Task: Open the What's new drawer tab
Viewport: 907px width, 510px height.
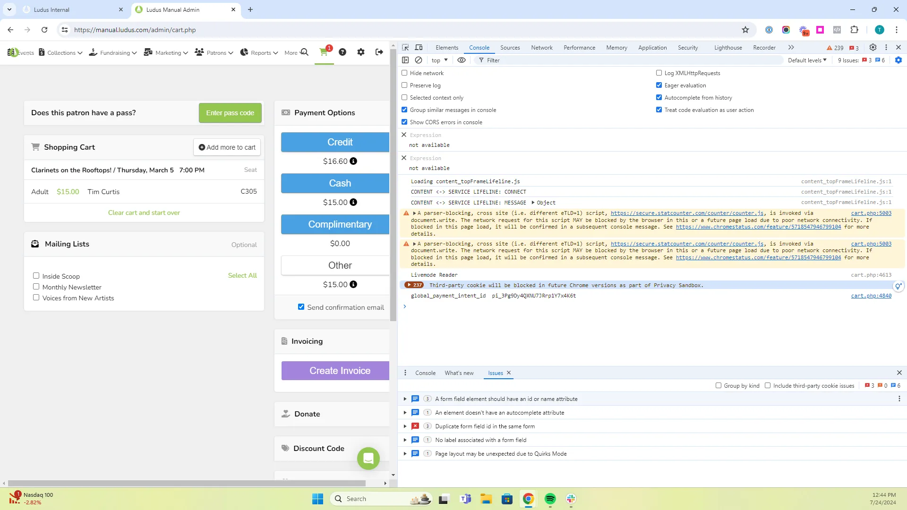Action: coord(459,373)
